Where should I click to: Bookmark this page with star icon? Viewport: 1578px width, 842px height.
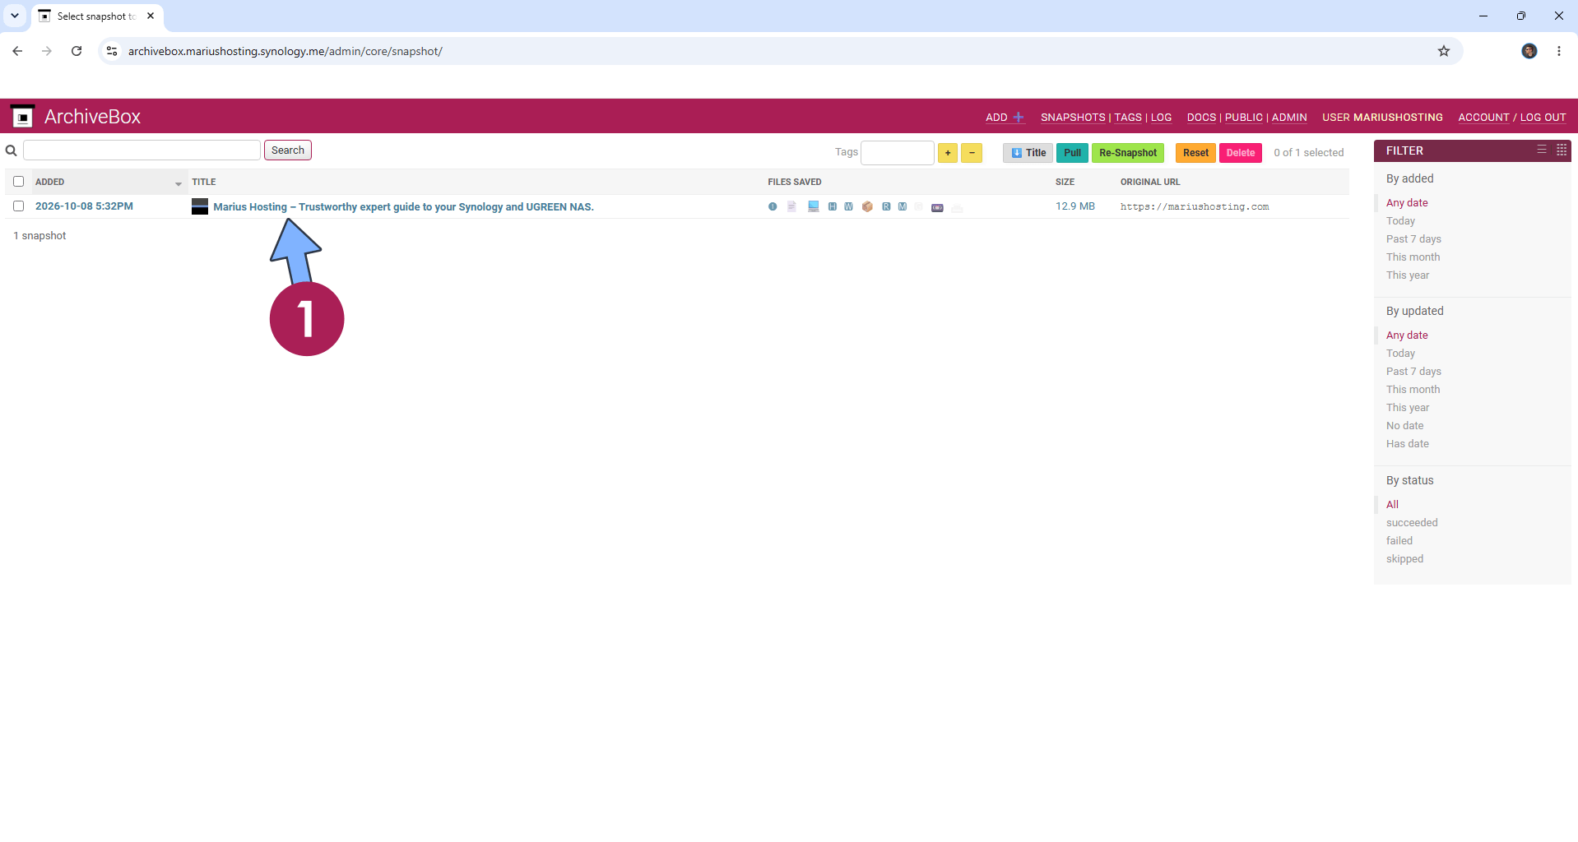click(1444, 51)
